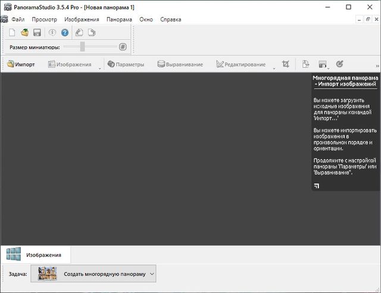
Task: Click the Save floppy disk icon
Action: 37,32
